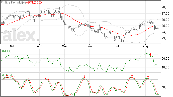Click the STO(9,3,3) indicator label
The width and height of the screenshot is (173, 97).
click(x=8, y=75)
